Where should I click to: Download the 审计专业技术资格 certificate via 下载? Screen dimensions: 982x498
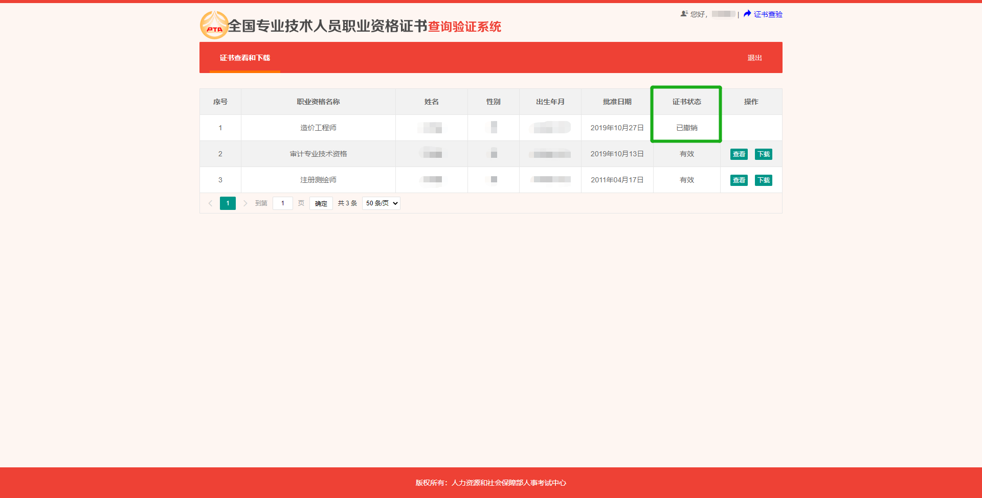(763, 154)
